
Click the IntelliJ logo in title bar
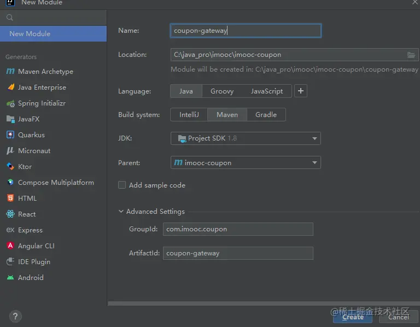pyautogui.click(x=10, y=2)
